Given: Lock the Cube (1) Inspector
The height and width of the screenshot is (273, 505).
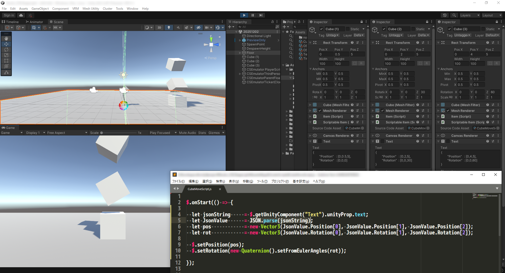Looking at the screenshot, I should [362, 22].
